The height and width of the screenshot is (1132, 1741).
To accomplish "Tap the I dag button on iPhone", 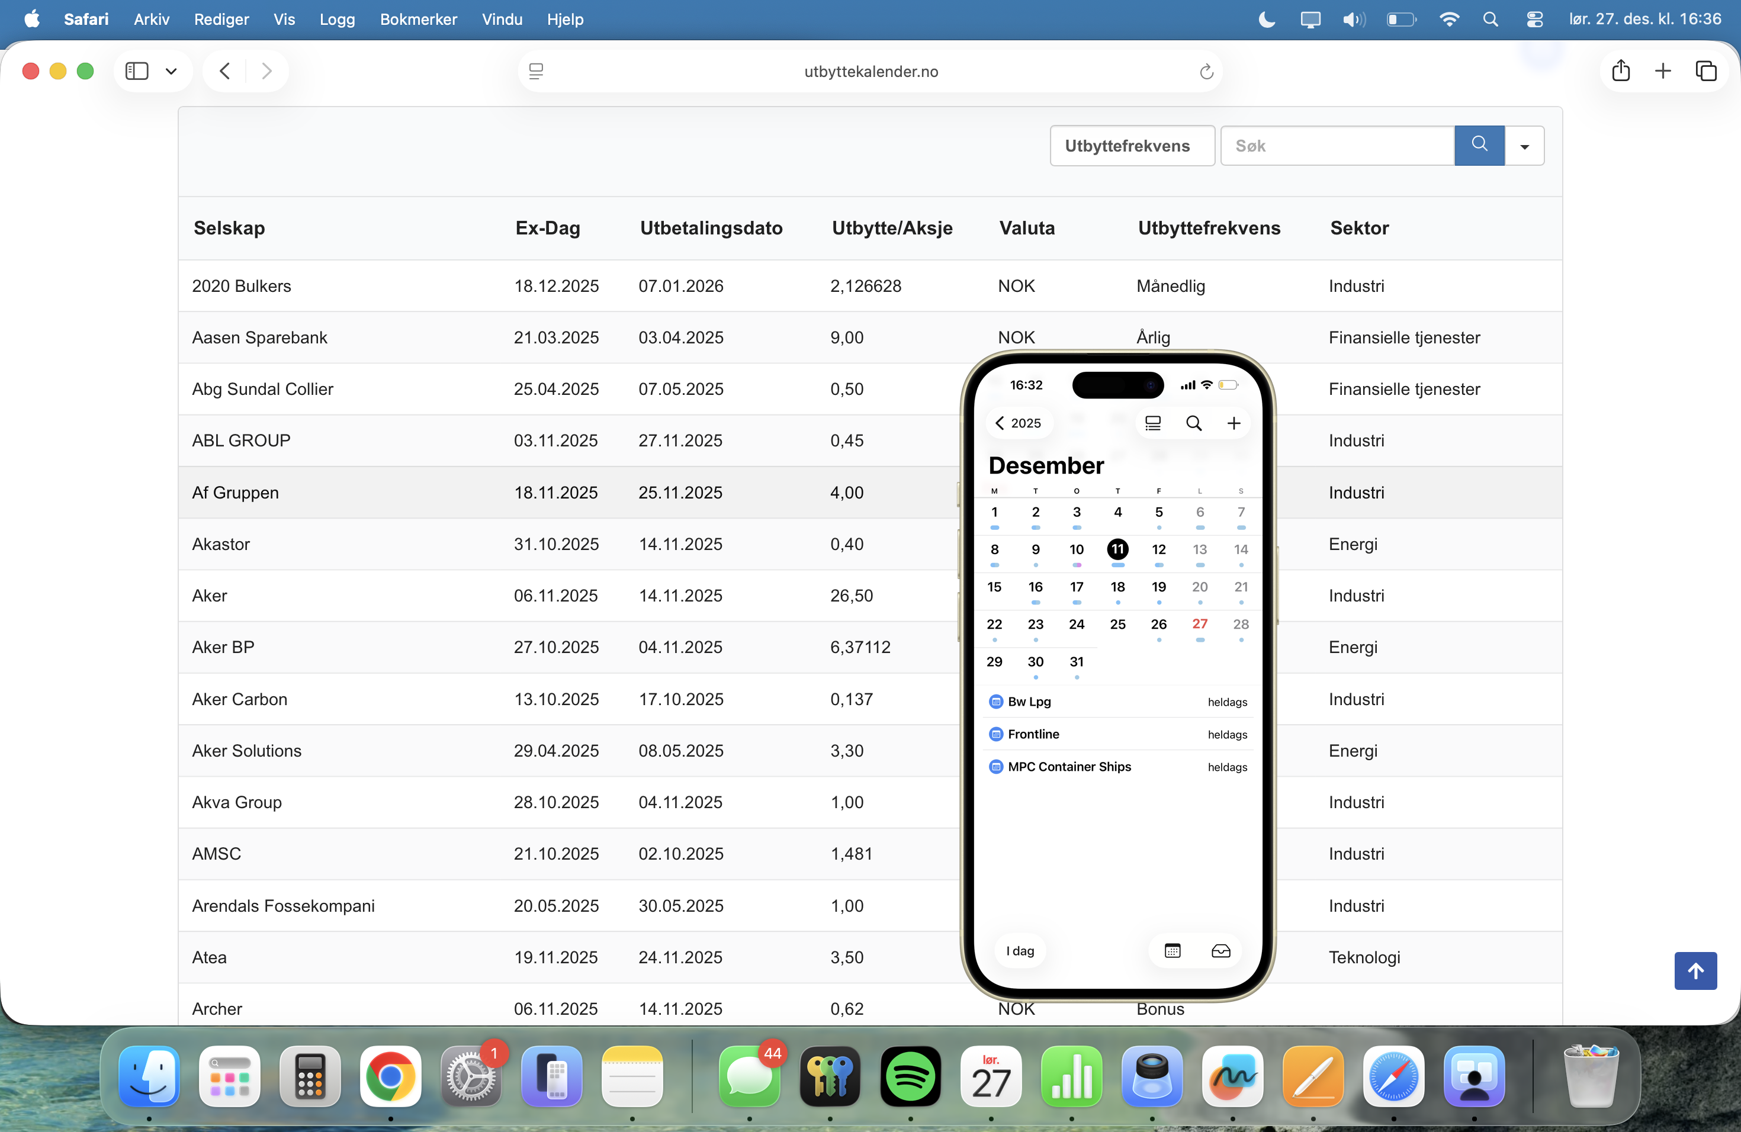I will tap(1020, 951).
